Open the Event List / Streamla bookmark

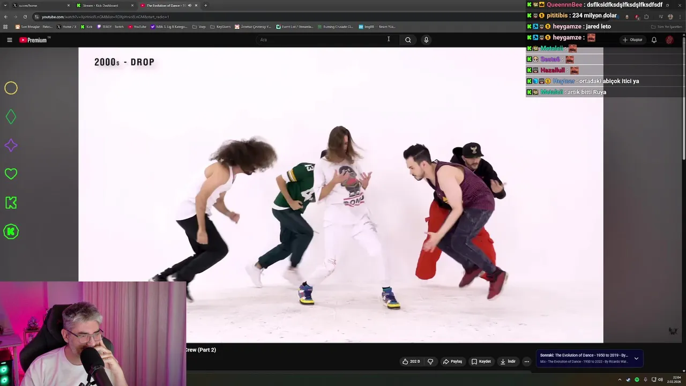point(295,26)
